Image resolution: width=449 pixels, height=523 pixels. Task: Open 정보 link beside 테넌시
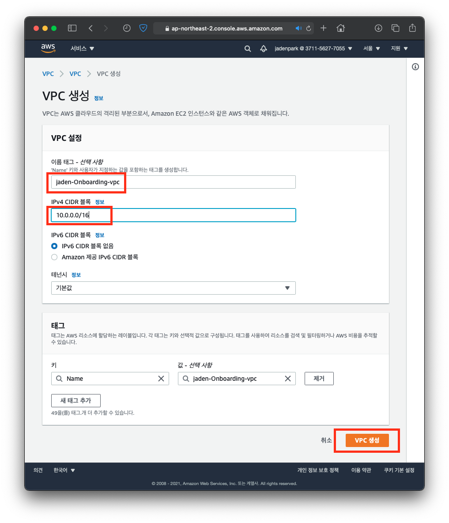click(x=76, y=275)
